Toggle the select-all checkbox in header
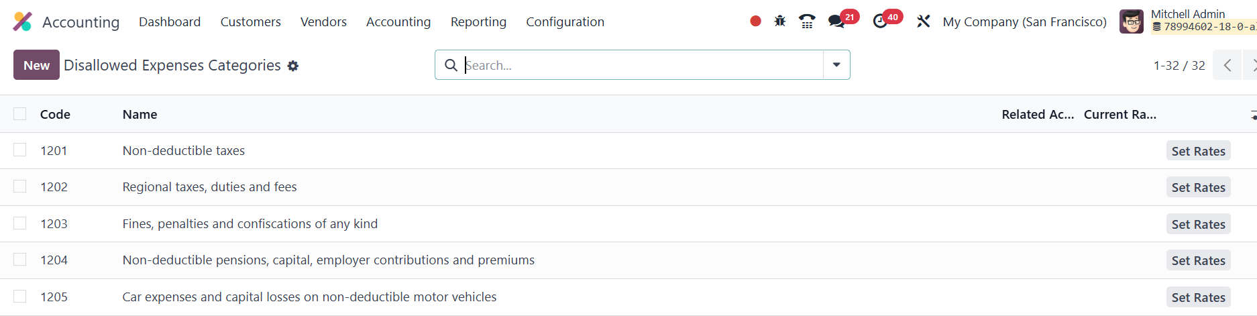The image size is (1257, 316). click(20, 114)
